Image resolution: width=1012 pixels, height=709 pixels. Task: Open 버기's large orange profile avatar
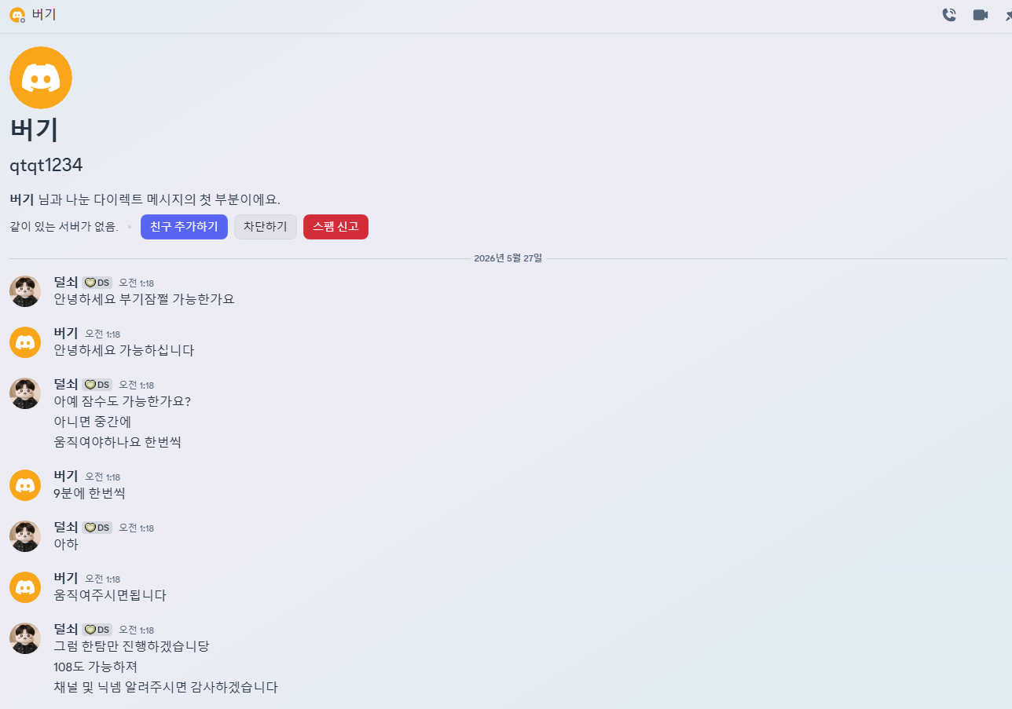41,78
